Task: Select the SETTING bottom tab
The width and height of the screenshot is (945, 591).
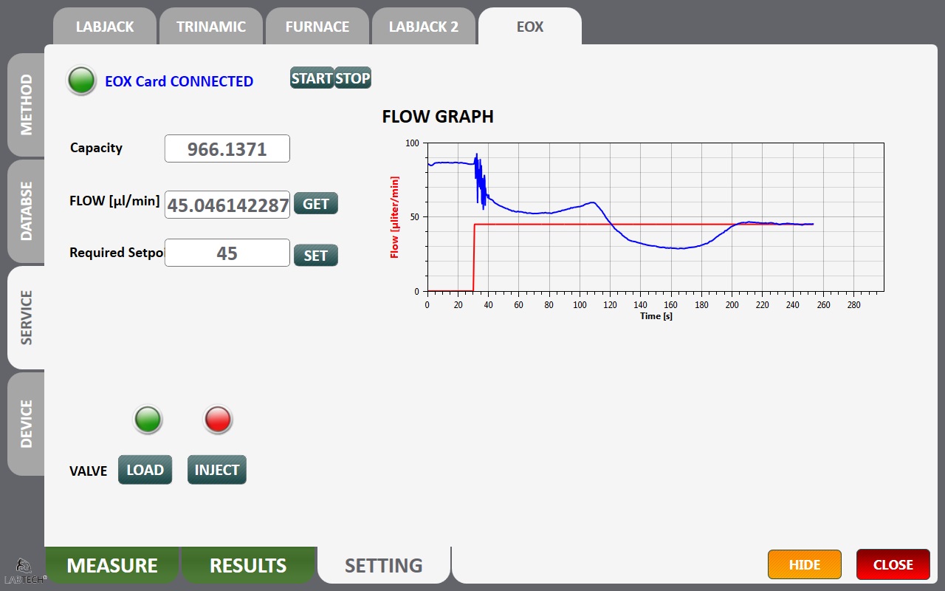Action: [384, 565]
